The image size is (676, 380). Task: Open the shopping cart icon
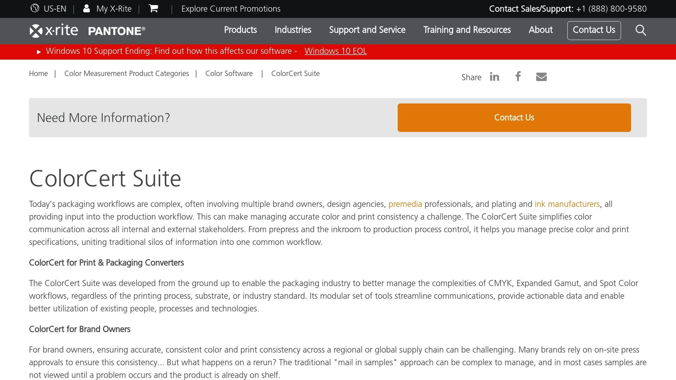tap(153, 9)
